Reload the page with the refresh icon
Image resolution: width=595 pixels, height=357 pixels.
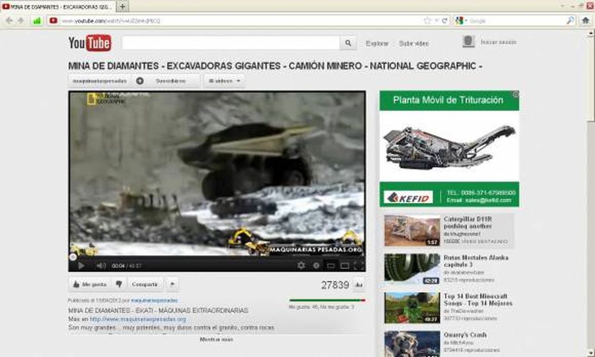(444, 20)
